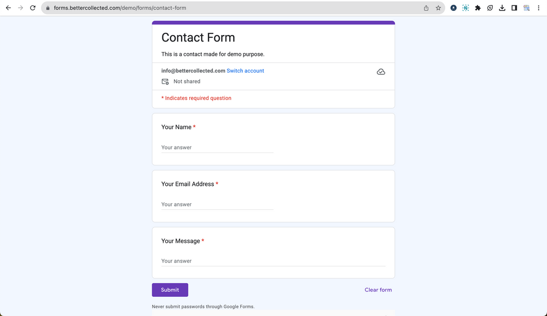This screenshot has width=547, height=316.
Task: Click the split-panel dark mode extension icon
Action: tap(514, 8)
